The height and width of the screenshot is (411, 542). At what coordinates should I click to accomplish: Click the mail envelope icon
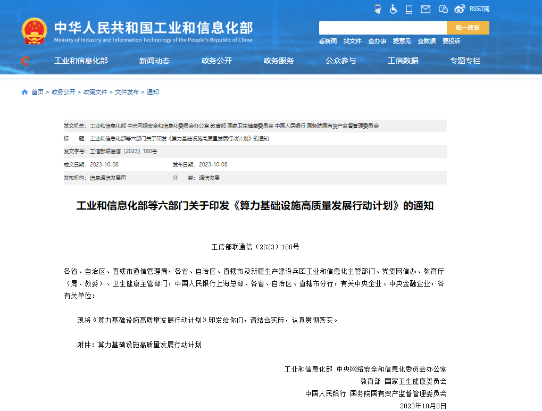click(426, 9)
